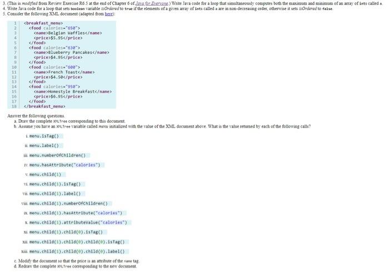Click exercise 4 about isOrdered variable

coord(168,9)
